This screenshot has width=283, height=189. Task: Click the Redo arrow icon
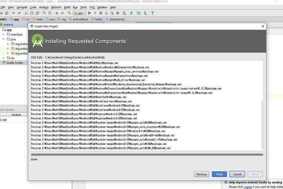[x=19, y=13]
